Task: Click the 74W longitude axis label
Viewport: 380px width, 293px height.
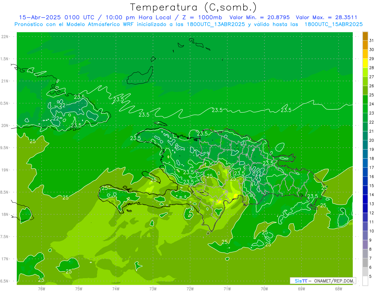Action: [116, 289]
